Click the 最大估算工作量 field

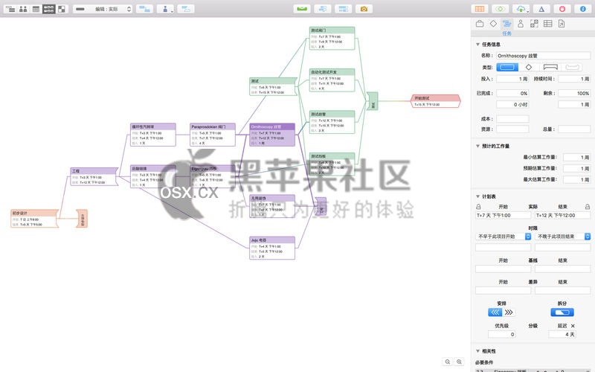[x=577, y=179]
